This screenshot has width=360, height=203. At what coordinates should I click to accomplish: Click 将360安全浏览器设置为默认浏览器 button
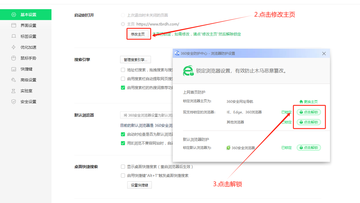point(146,115)
